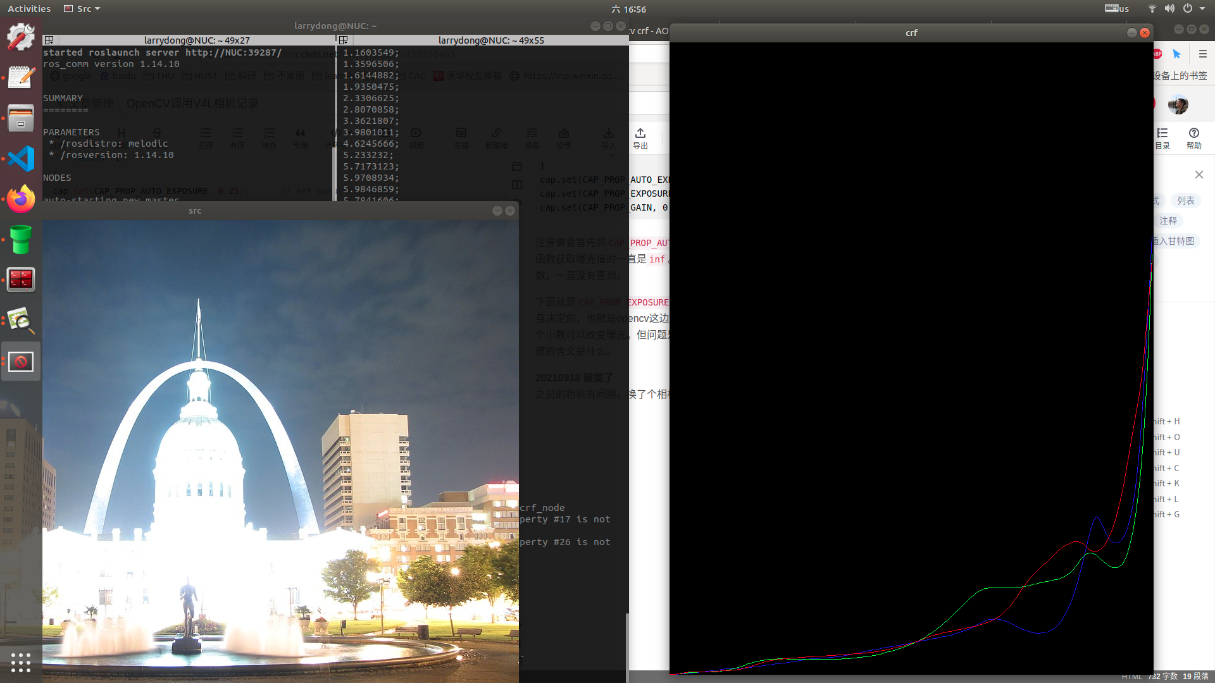Click value '1.1603549;' in right terminal pane
Viewport: 1215px width, 683px height.
click(371, 52)
